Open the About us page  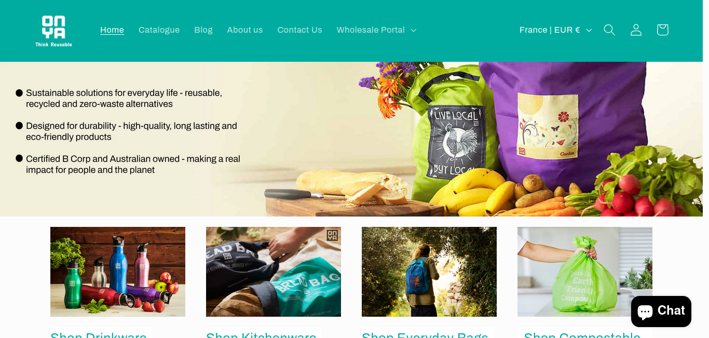point(245,30)
